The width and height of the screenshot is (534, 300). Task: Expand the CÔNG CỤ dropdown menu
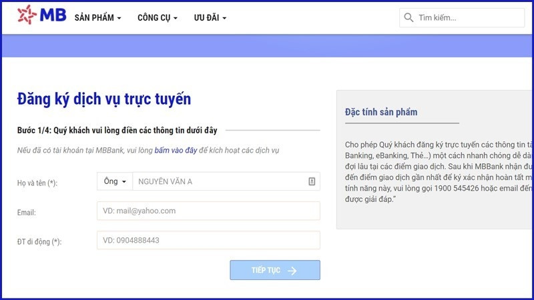click(x=158, y=18)
